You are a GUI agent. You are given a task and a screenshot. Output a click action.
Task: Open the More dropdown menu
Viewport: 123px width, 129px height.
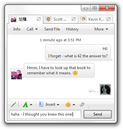tap(101, 29)
